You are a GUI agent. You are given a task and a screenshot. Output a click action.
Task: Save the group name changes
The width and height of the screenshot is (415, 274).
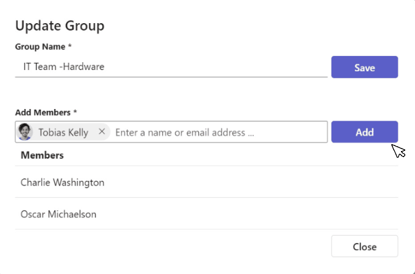364,67
